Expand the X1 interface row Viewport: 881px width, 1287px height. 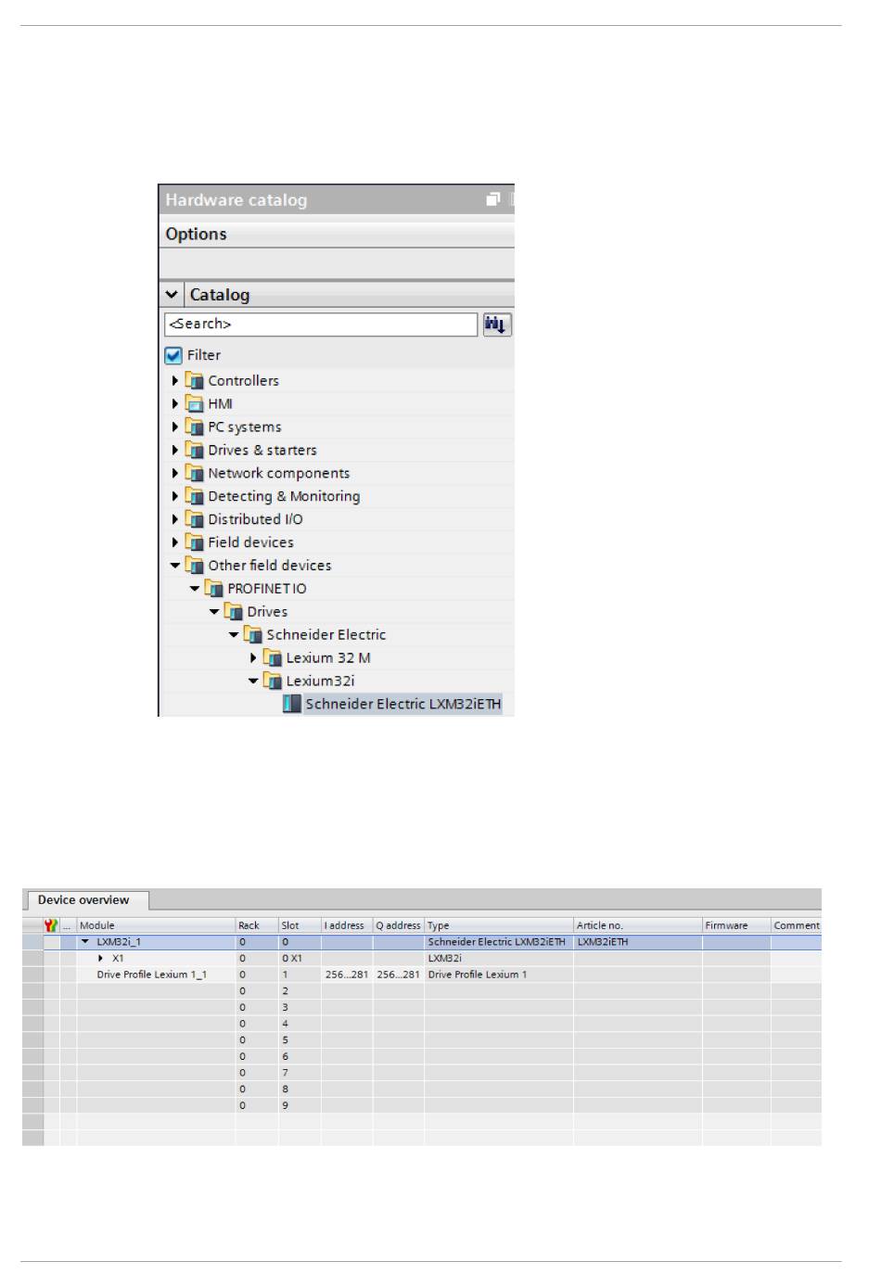click(100, 958)
